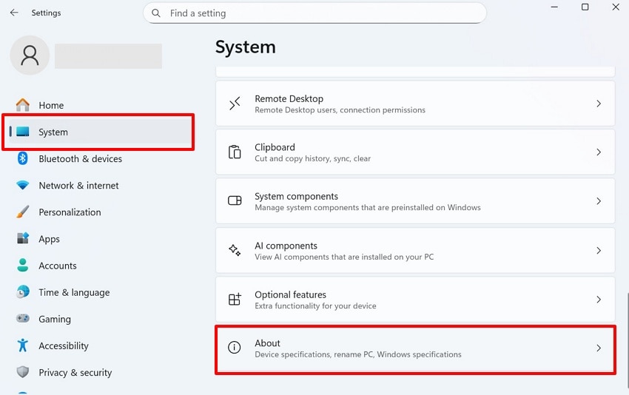Open Accounts settings

101,266
